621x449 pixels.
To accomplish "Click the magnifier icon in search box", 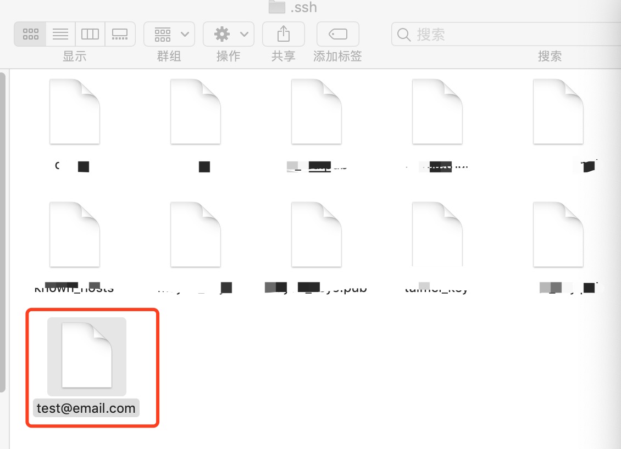I will coord(403,35).
